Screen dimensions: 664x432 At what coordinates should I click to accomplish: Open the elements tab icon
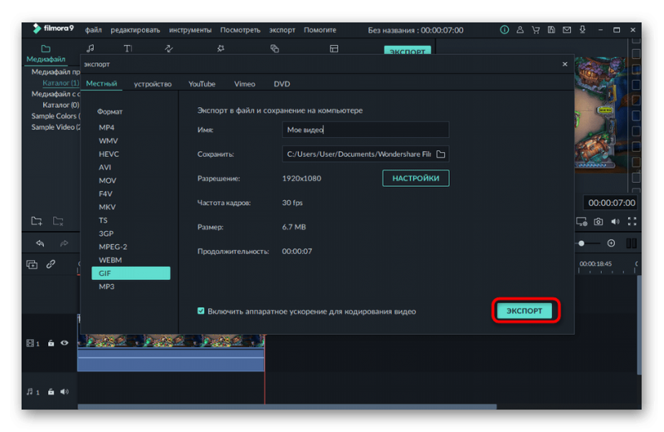click(275, 48)
